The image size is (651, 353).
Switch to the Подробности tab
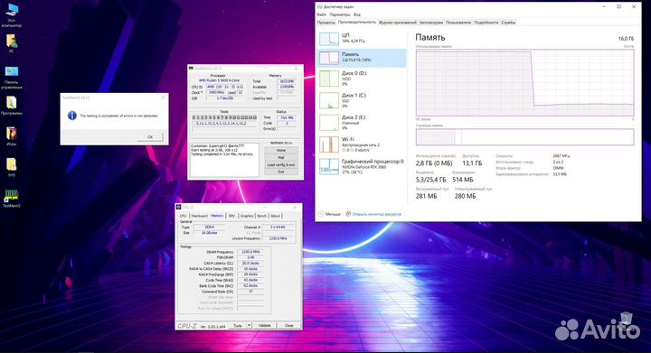(486, 23)
